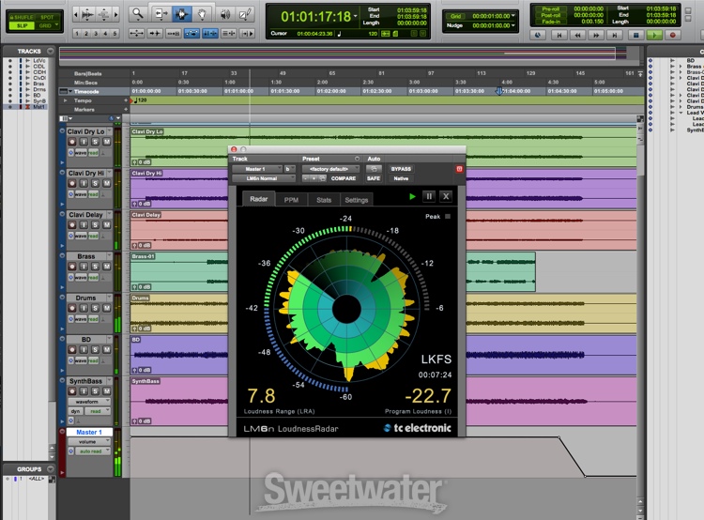Switch to the Radar tab
The width and height of the screenshot is (704, 520).
(x=259, y=198)
